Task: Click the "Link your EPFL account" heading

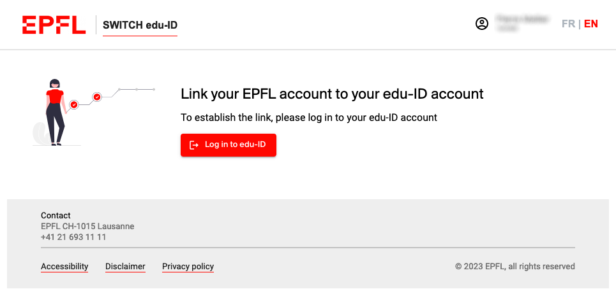Action: [x=332, y=94]
